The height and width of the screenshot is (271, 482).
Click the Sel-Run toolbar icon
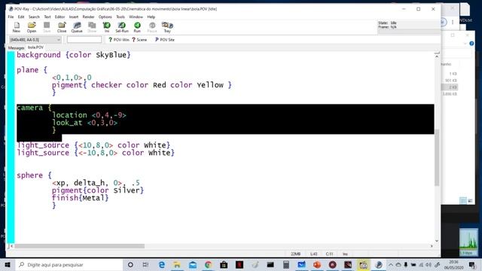coord(122,27)
